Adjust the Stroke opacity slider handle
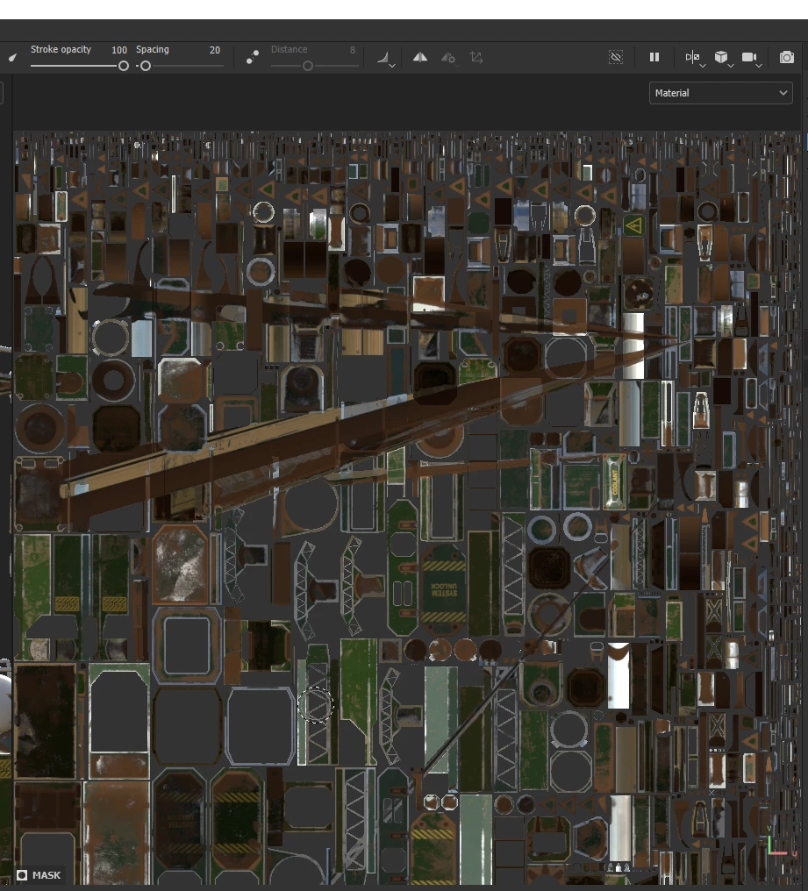The width and height of the screenshot is (808, 891). tap(124, 66)
